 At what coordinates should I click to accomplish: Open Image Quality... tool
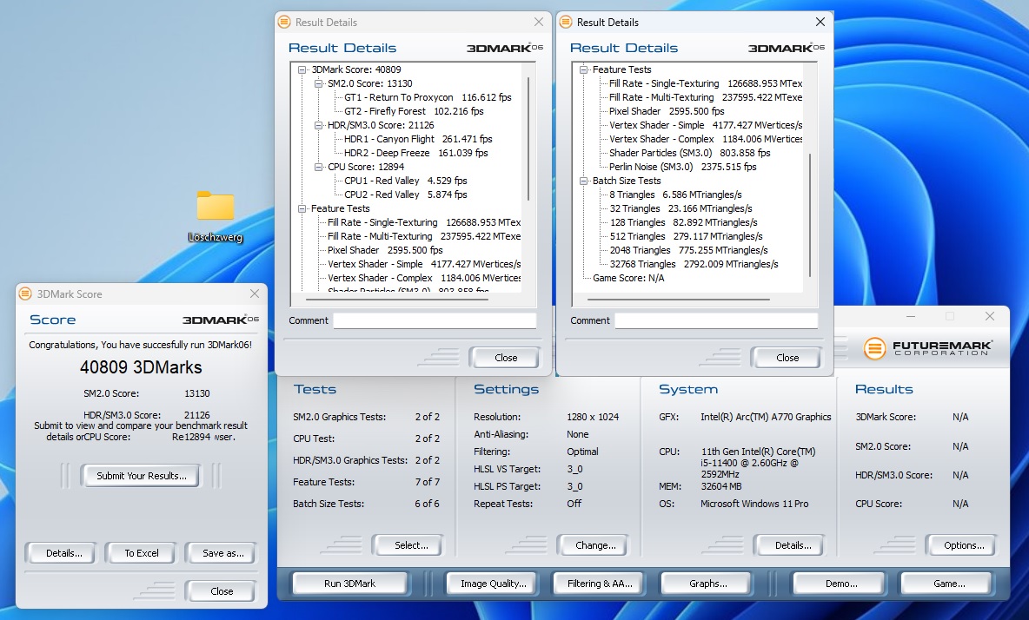point(494,584)
